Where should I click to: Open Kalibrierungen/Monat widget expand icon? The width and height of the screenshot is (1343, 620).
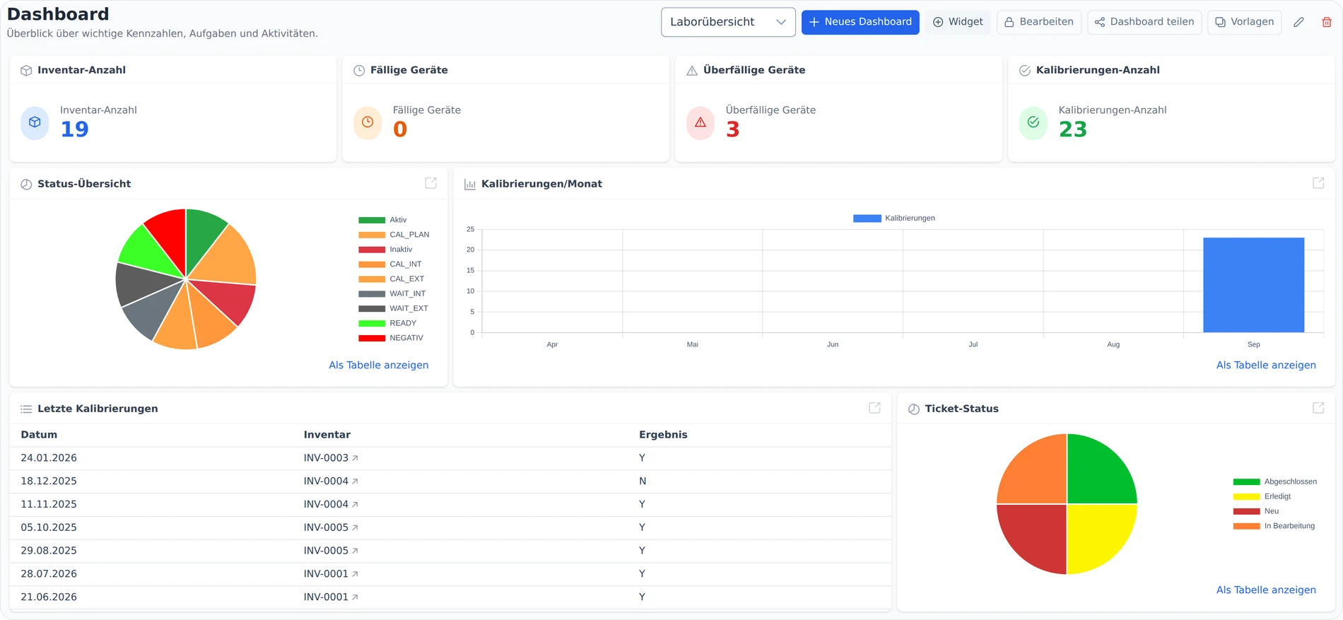coord(1318,183)
